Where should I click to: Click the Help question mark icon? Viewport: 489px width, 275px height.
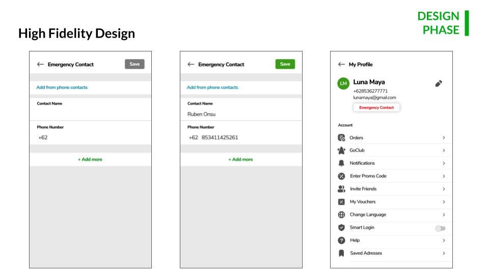[x=341, y=240]
